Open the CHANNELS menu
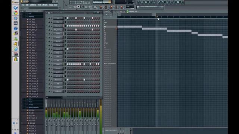 (33, 5)
